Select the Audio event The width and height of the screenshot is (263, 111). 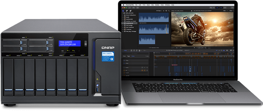128,17
